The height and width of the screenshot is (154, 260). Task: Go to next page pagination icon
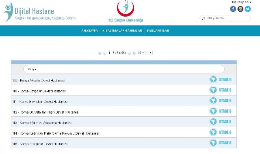(x=129, y=53)
